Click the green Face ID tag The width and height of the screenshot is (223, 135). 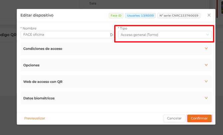116,15
